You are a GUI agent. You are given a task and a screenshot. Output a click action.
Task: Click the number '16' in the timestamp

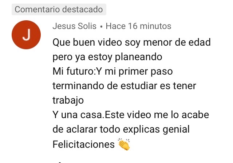click(x=133, y=26)
